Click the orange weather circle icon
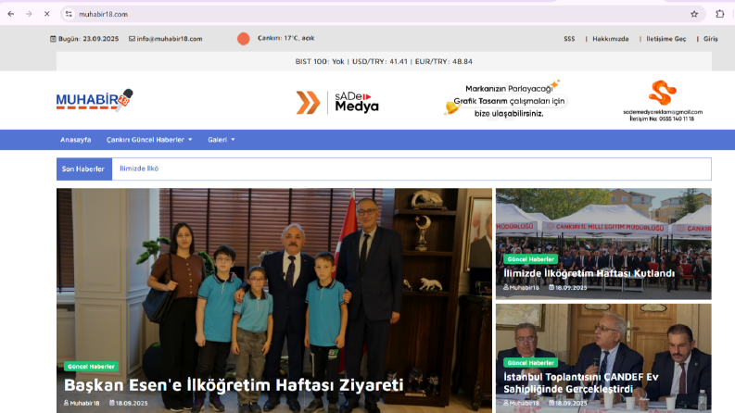735x413 pixels. (x=243, y=39)
